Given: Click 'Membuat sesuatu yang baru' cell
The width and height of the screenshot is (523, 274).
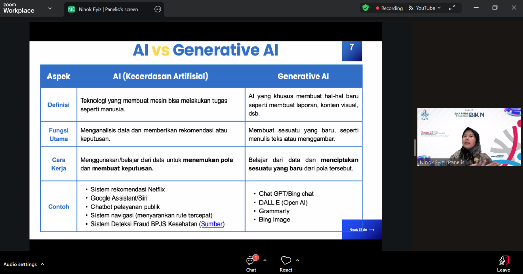Looking at the screenshot, I should coord(303,135).
